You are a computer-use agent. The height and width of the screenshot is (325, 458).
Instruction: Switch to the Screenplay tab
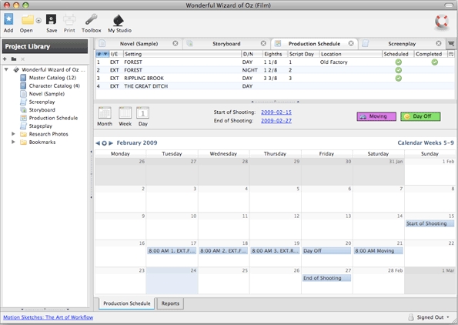pyautogui.click(x=402, y=44)
